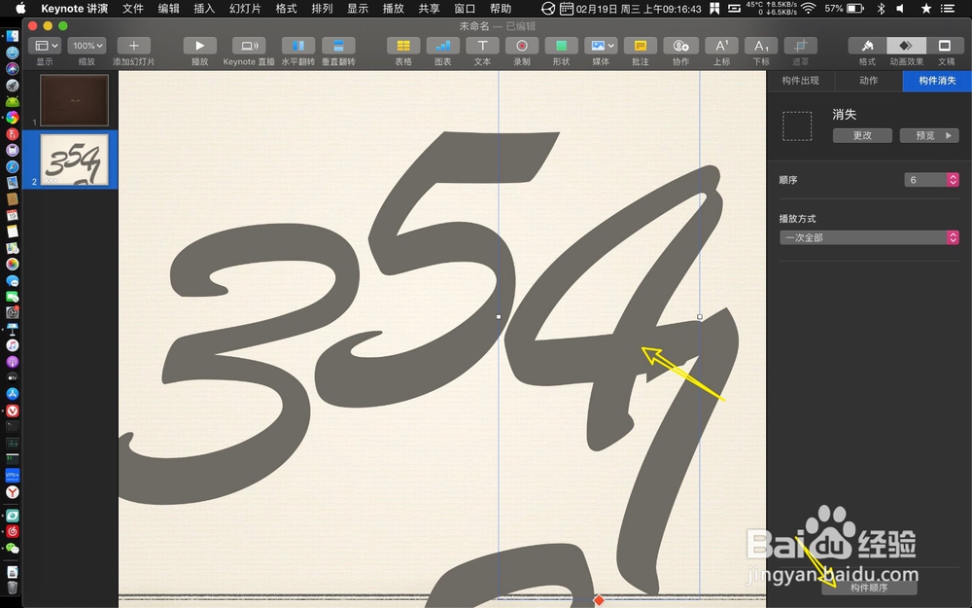Switch to the 构件出现 (Build In) tab
Screen dimensions: 972x608
coord(801,81)
